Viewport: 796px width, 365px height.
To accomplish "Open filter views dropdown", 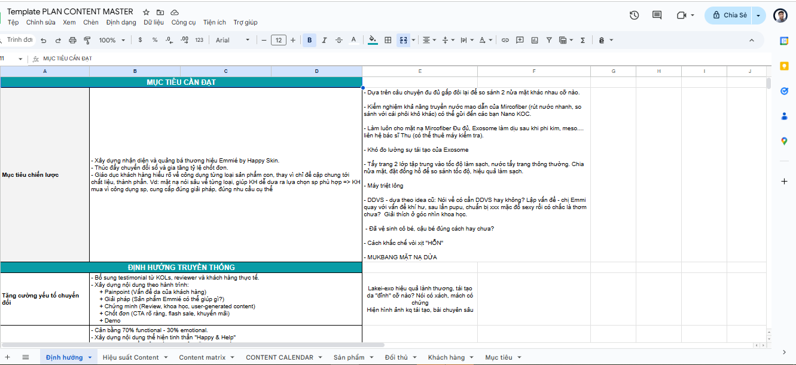I will tap(565, 40).
